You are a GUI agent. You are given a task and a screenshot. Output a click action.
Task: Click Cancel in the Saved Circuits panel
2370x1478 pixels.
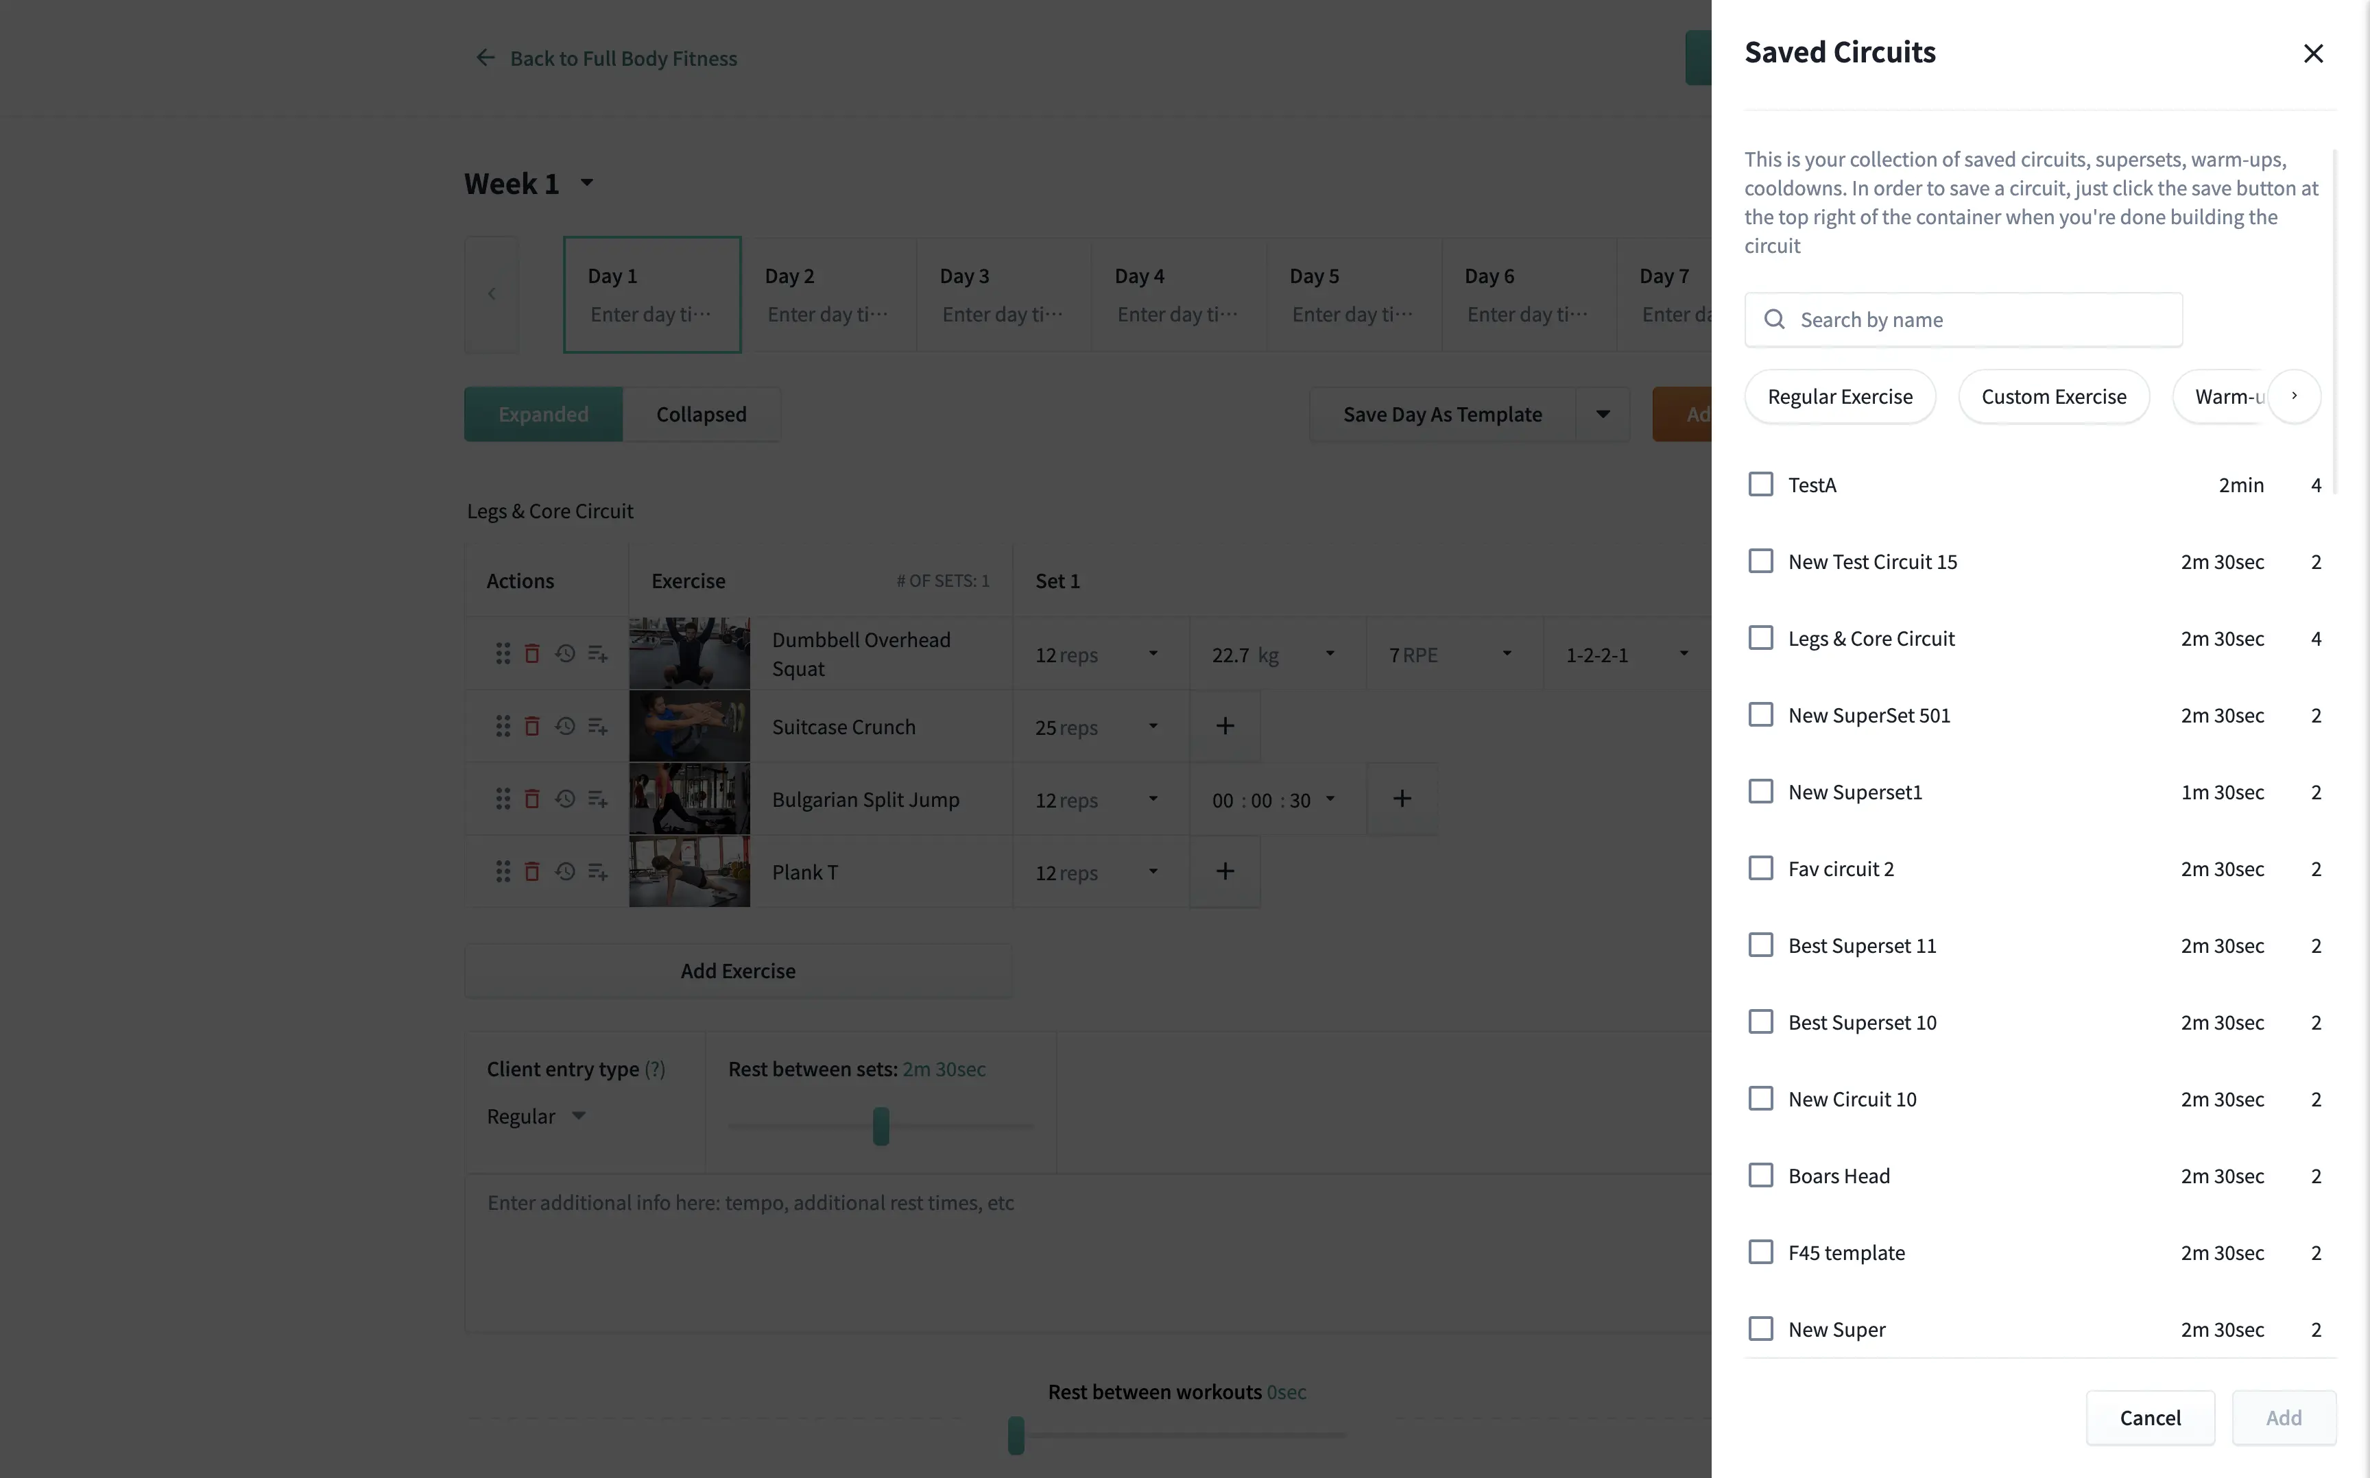[x=2150, y=1418]
